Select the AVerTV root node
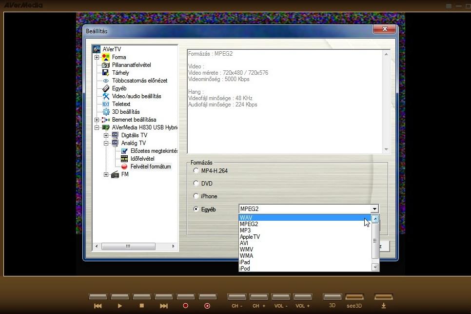 coord(112,49)
